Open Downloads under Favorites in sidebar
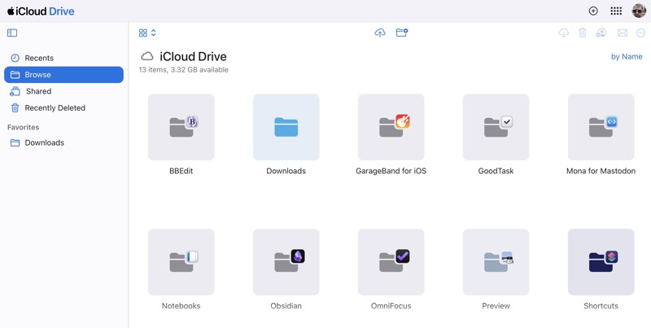Screen dimensions: 651x328 pyautogui.click(x=64, y=142)
